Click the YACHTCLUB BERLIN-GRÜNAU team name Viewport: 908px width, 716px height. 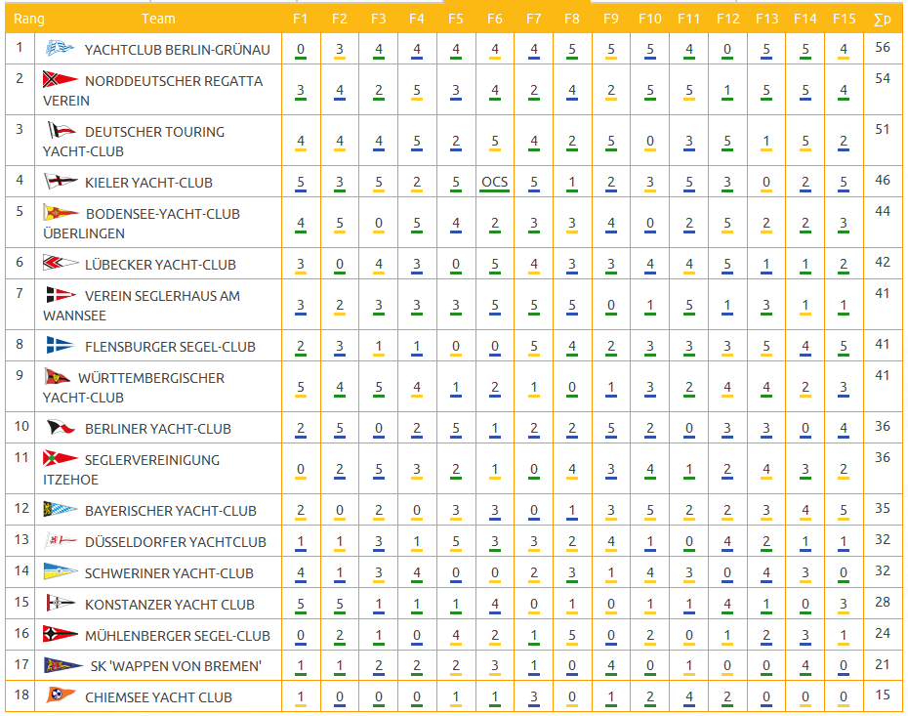(177, 50)
